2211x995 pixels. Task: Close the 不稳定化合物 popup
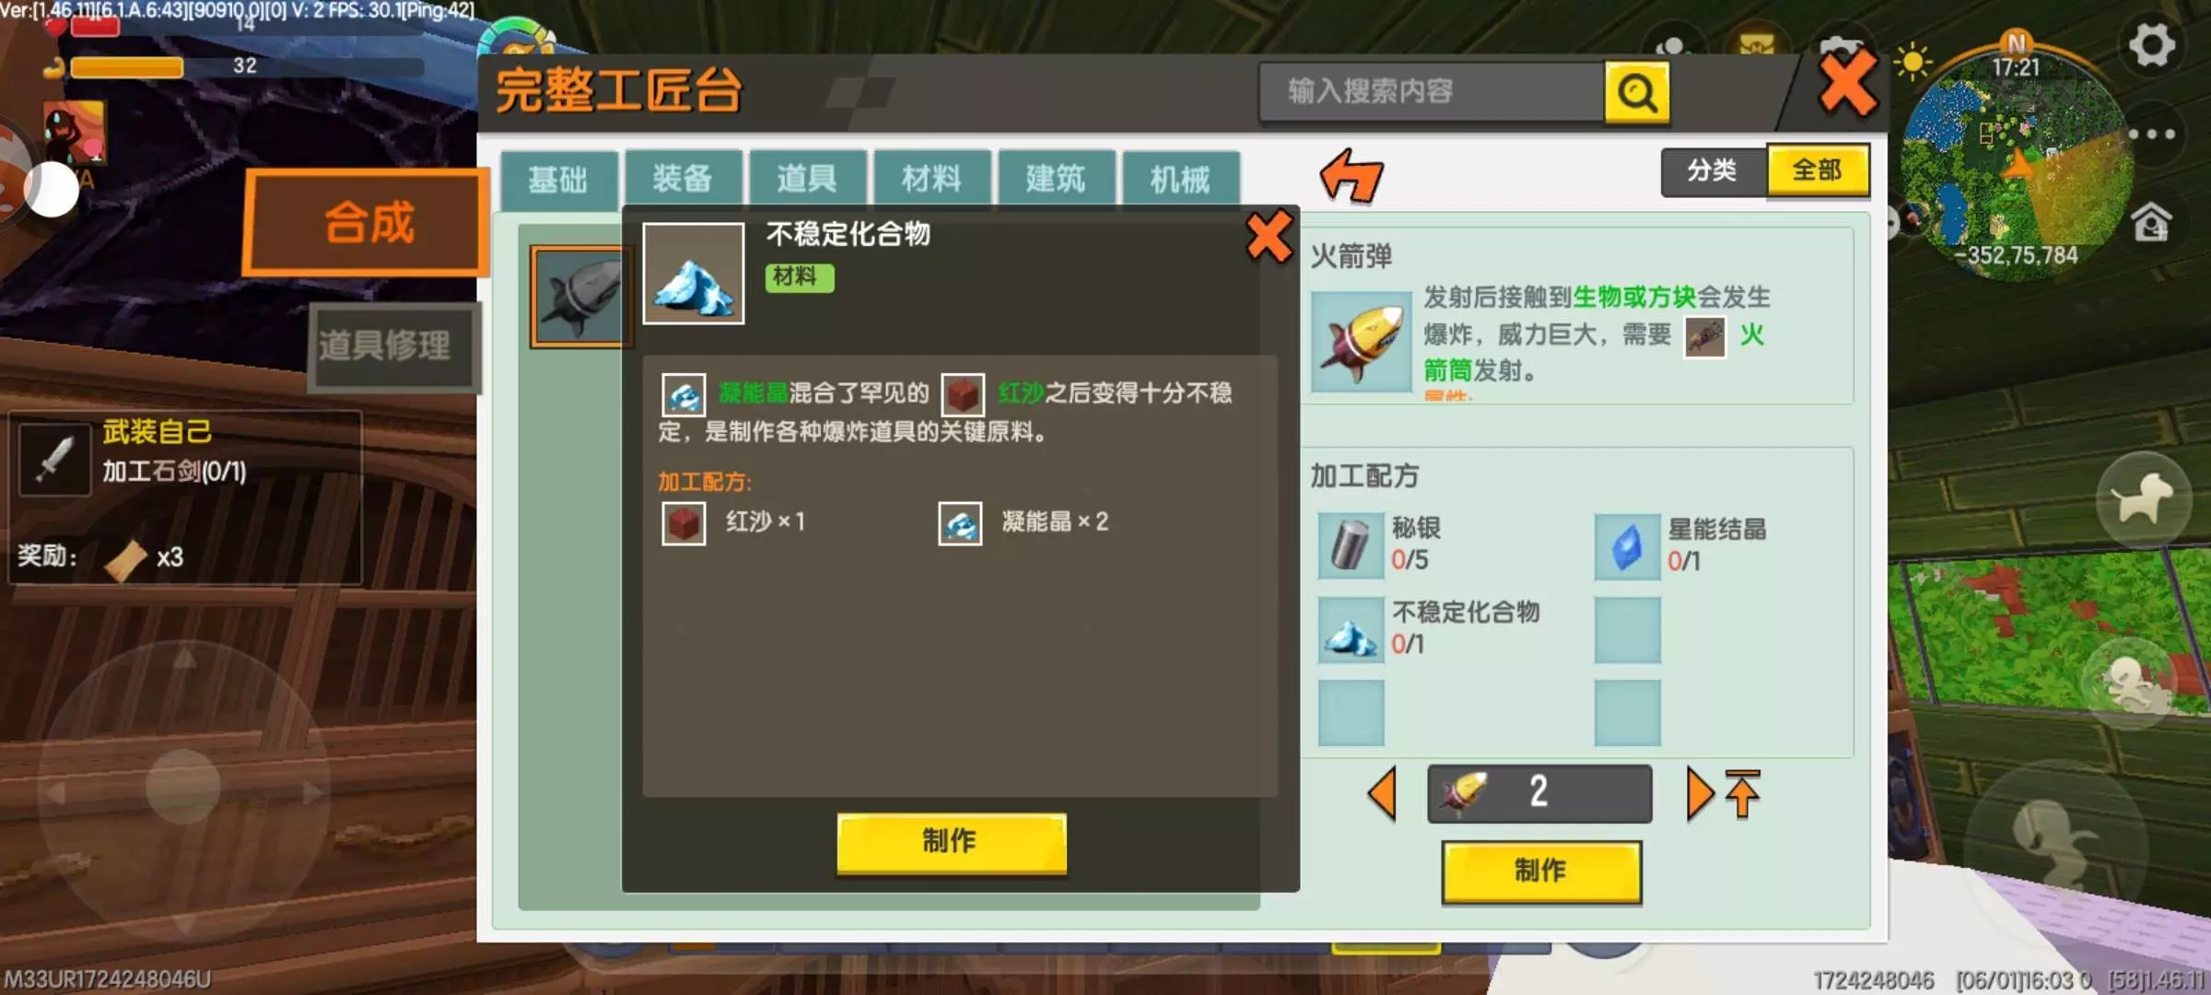pos(1269,237)
